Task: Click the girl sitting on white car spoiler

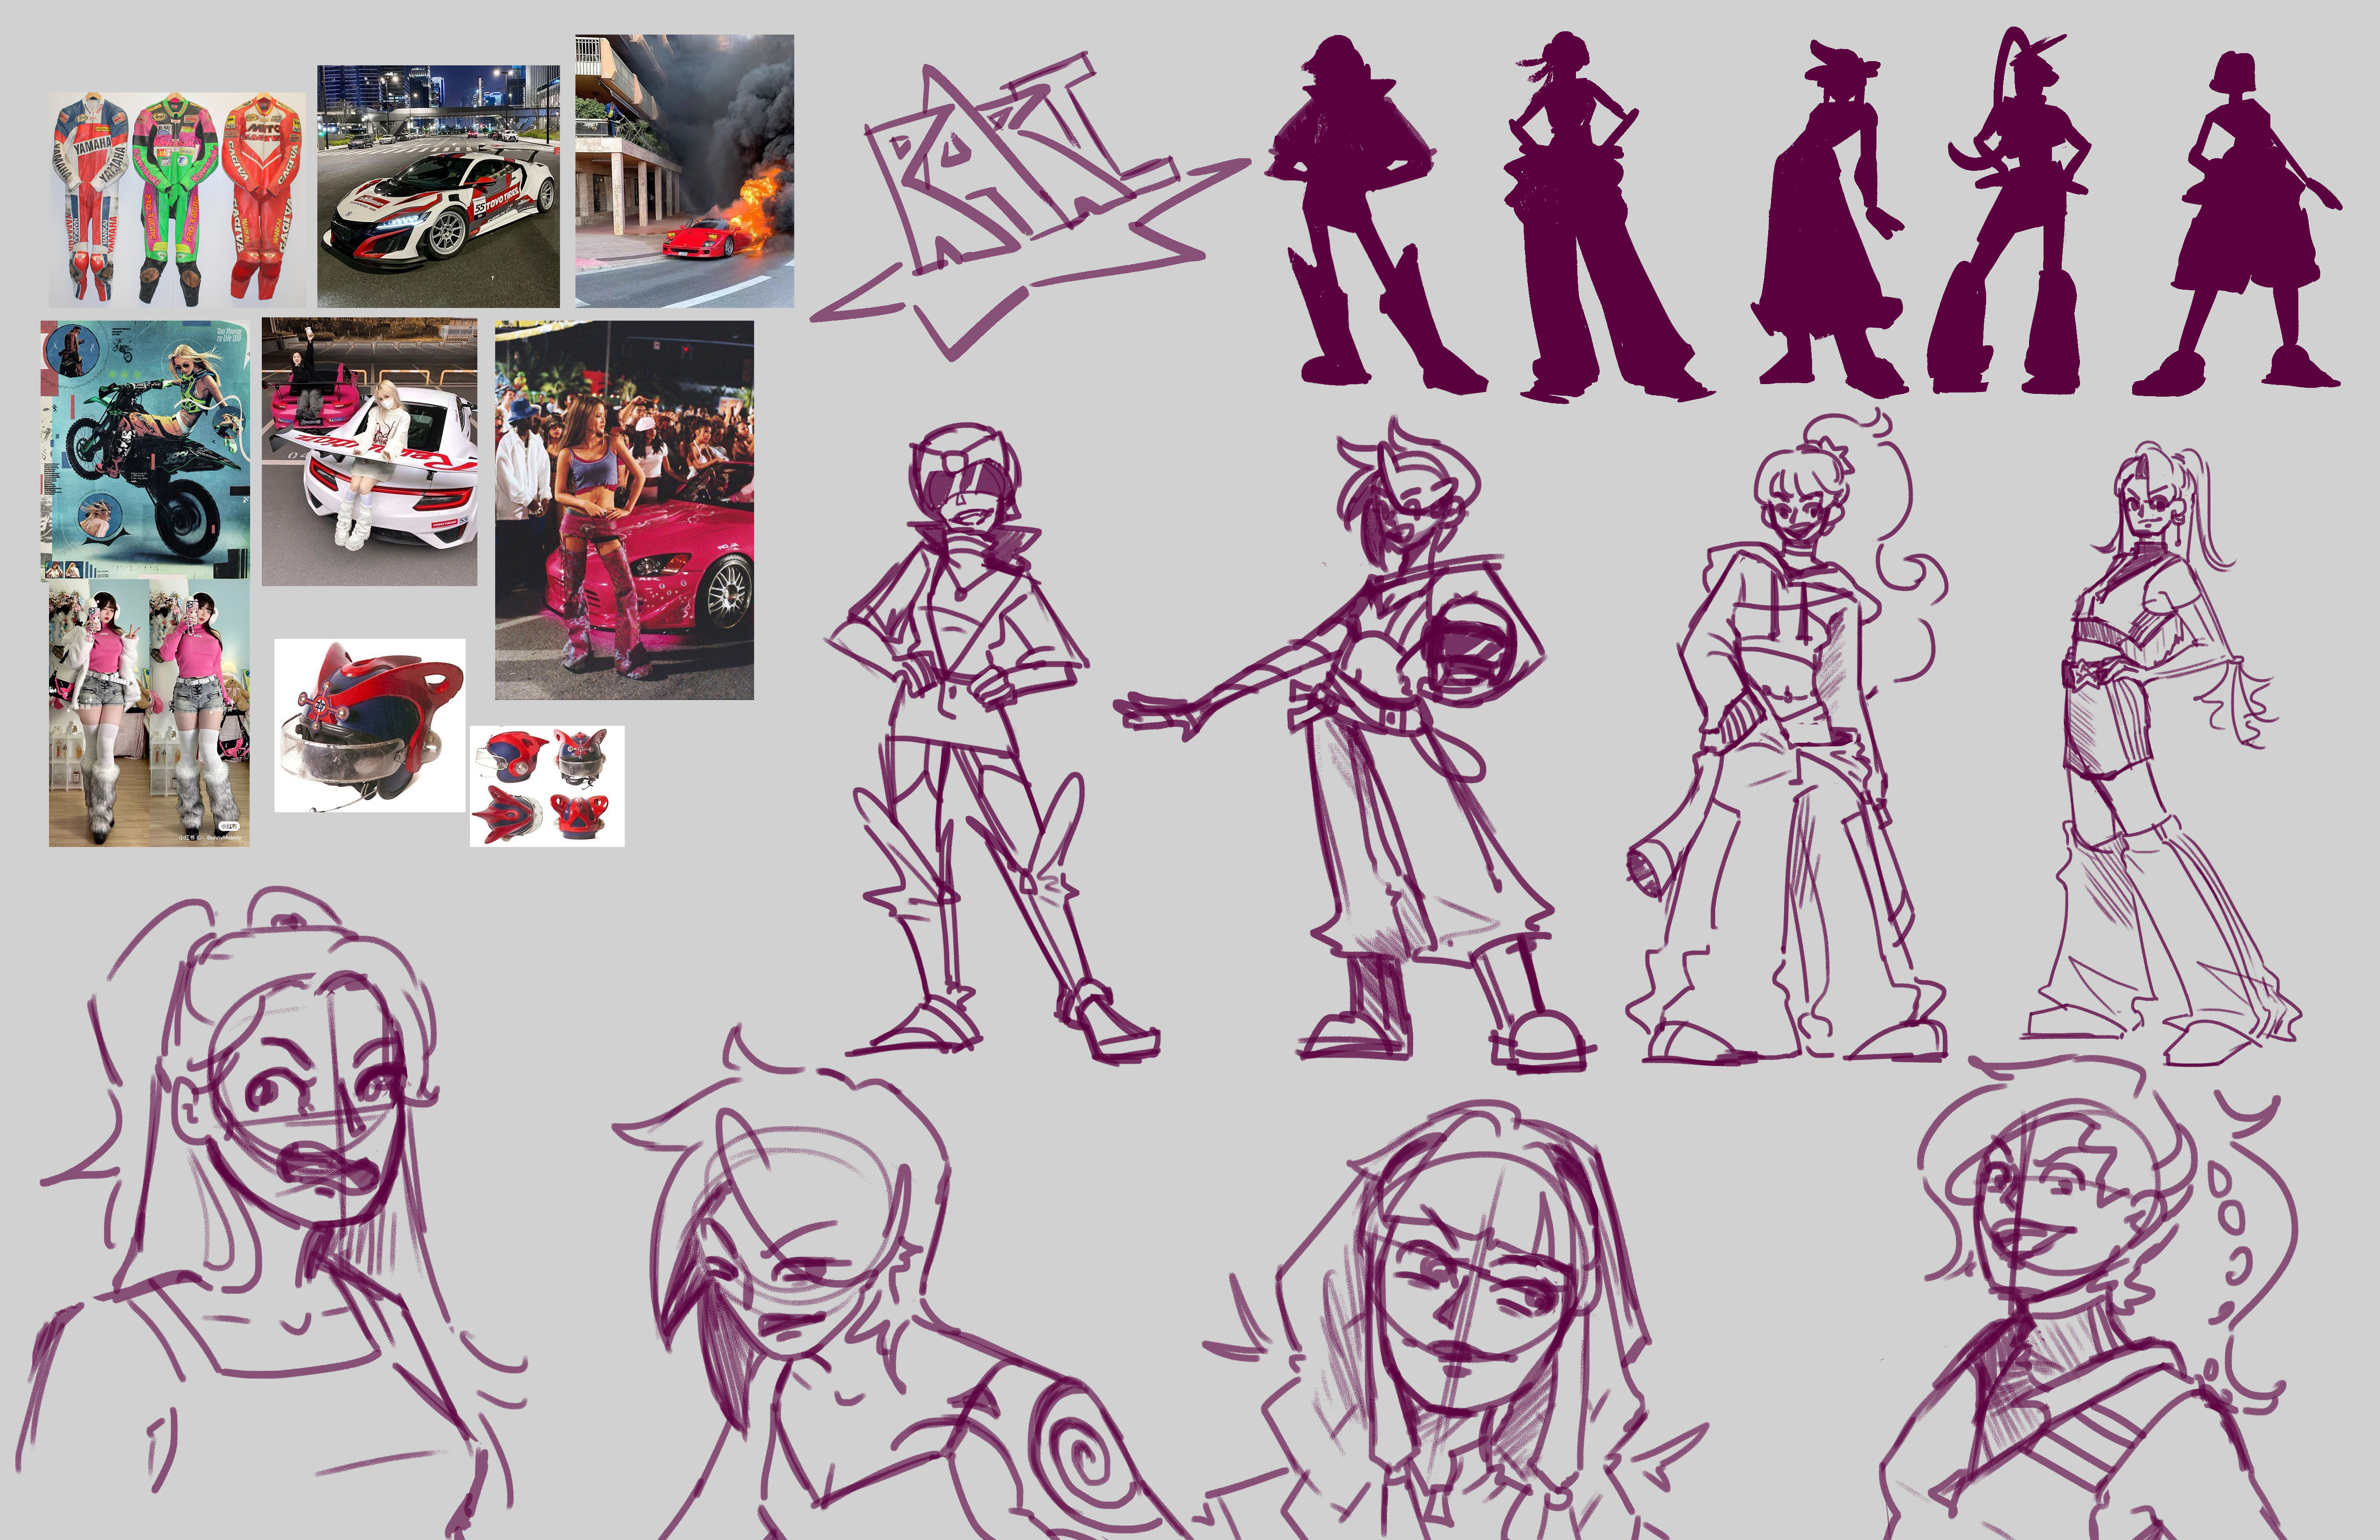Action: tap(369, 452)
